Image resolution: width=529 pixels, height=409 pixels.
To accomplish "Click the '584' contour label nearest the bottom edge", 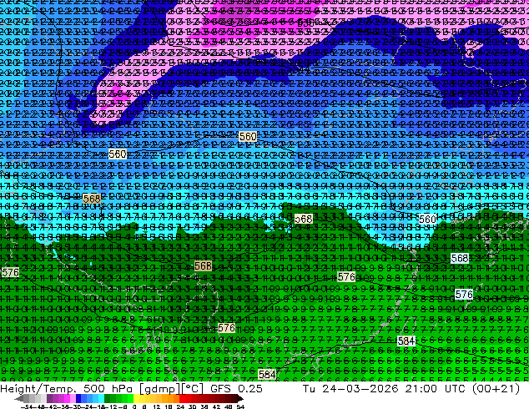I will pos(267,374).
